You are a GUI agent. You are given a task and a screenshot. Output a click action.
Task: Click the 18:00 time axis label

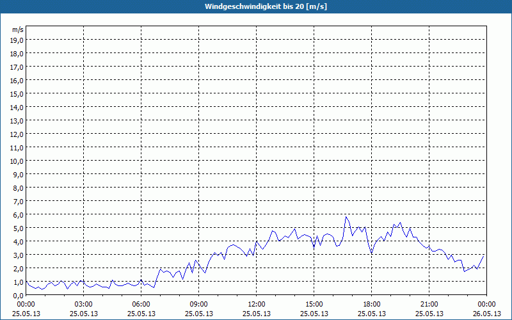click(372, 305)
